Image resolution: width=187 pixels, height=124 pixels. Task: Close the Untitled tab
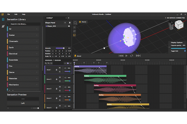66,18
